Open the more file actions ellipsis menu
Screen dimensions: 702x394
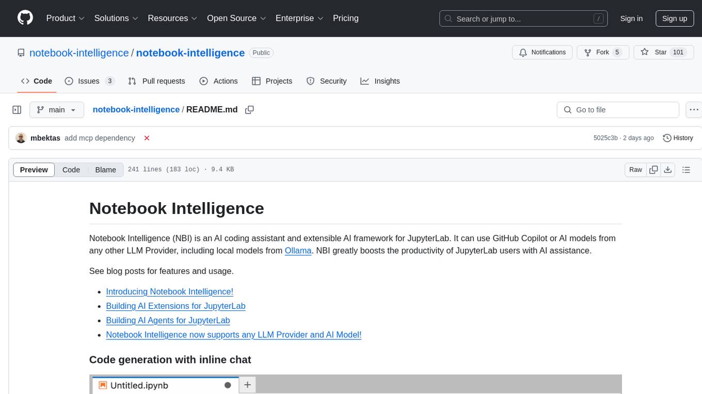click(694, 110)
